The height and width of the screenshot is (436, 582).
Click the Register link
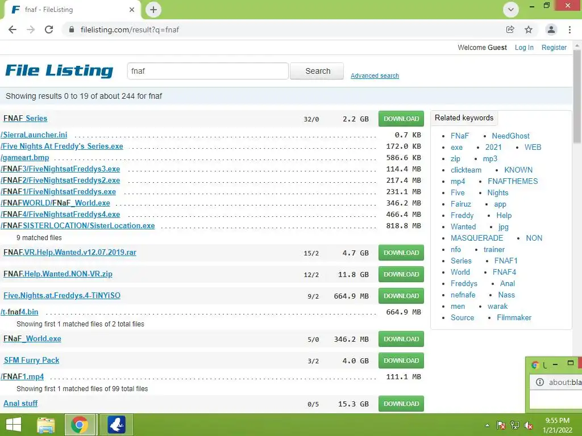554,48
